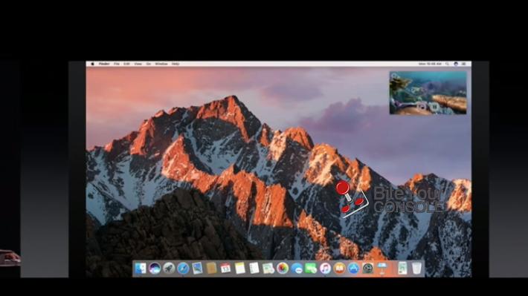Open Finder from the Dock
528x296 pixels.
coord(141,268)
